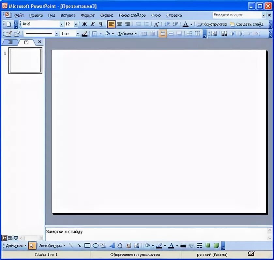This screenshot has width=274, height=260.
Task: Open the border width 1 пт dropdown
Action: point(78,34)
